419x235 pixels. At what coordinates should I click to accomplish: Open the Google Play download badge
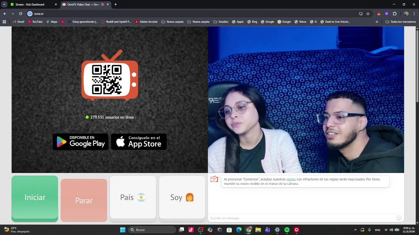[x=81, y=142]
